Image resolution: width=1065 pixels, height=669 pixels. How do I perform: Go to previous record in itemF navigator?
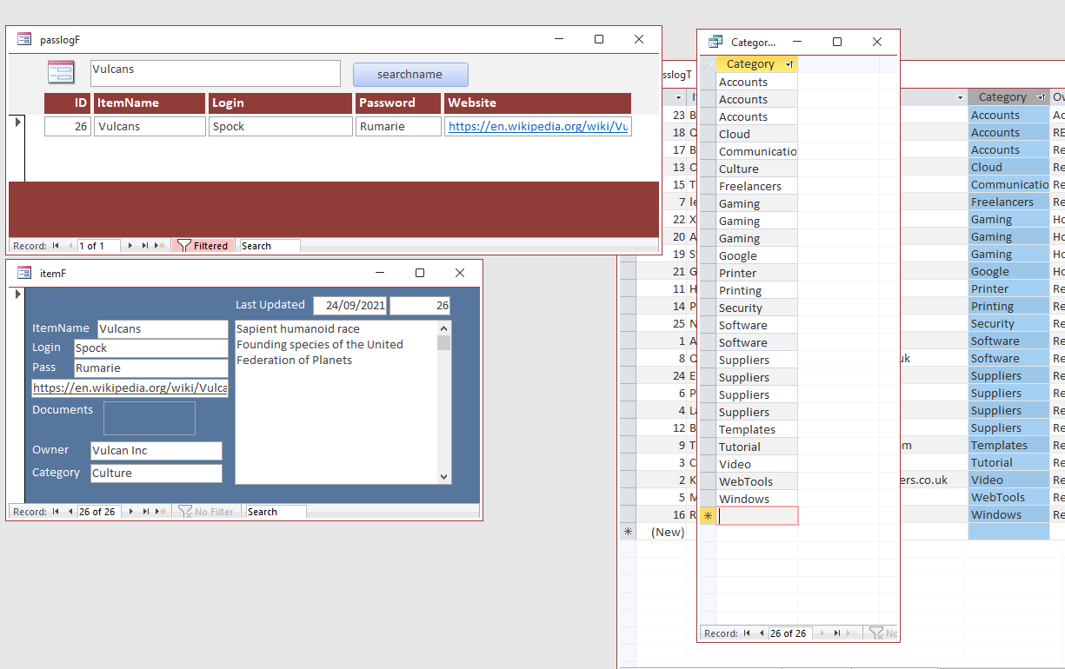(x=70, y=512)
